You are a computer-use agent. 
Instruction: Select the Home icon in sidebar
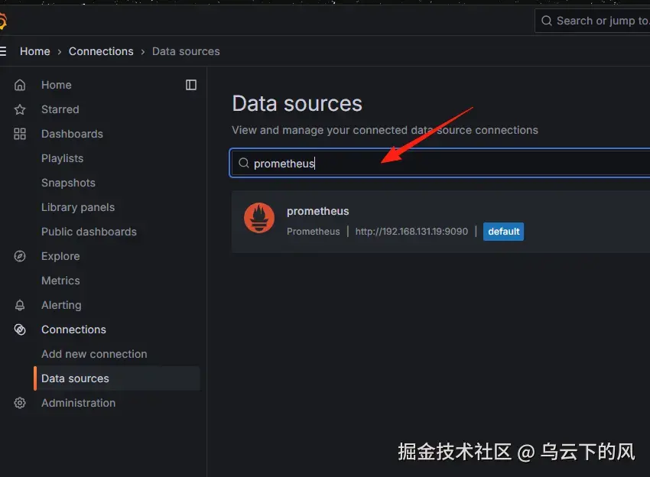[20, 84]
